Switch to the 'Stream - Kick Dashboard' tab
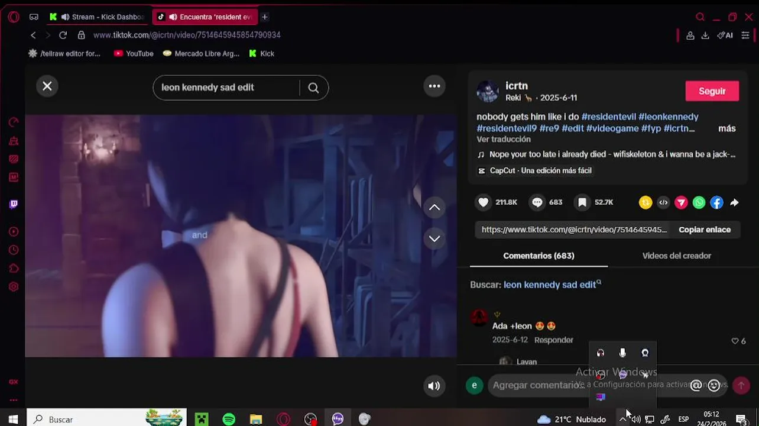Screen dimensions: 759x426 pyautogui.click(x=99, y=17)
